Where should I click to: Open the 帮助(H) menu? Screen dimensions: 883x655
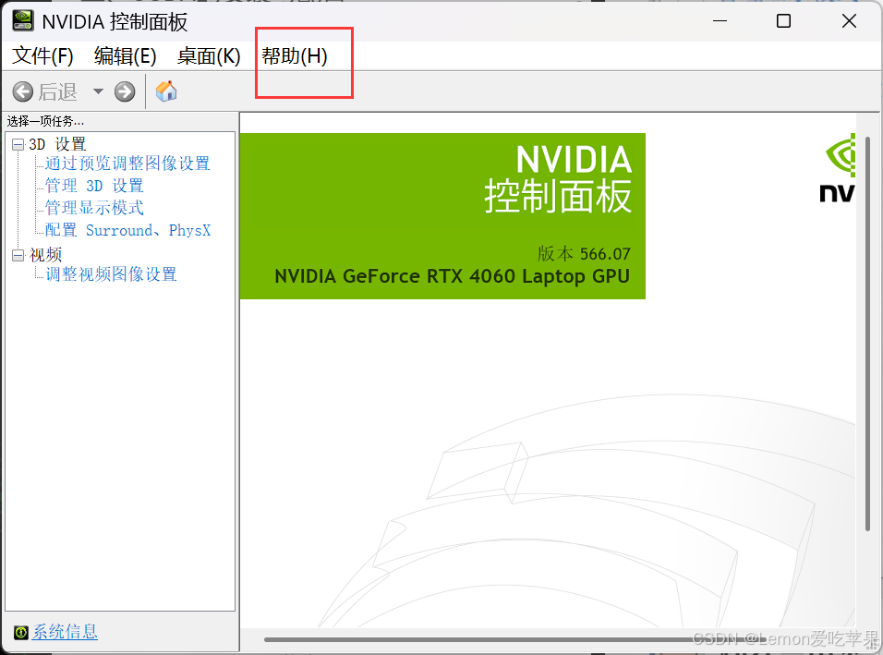294,55
